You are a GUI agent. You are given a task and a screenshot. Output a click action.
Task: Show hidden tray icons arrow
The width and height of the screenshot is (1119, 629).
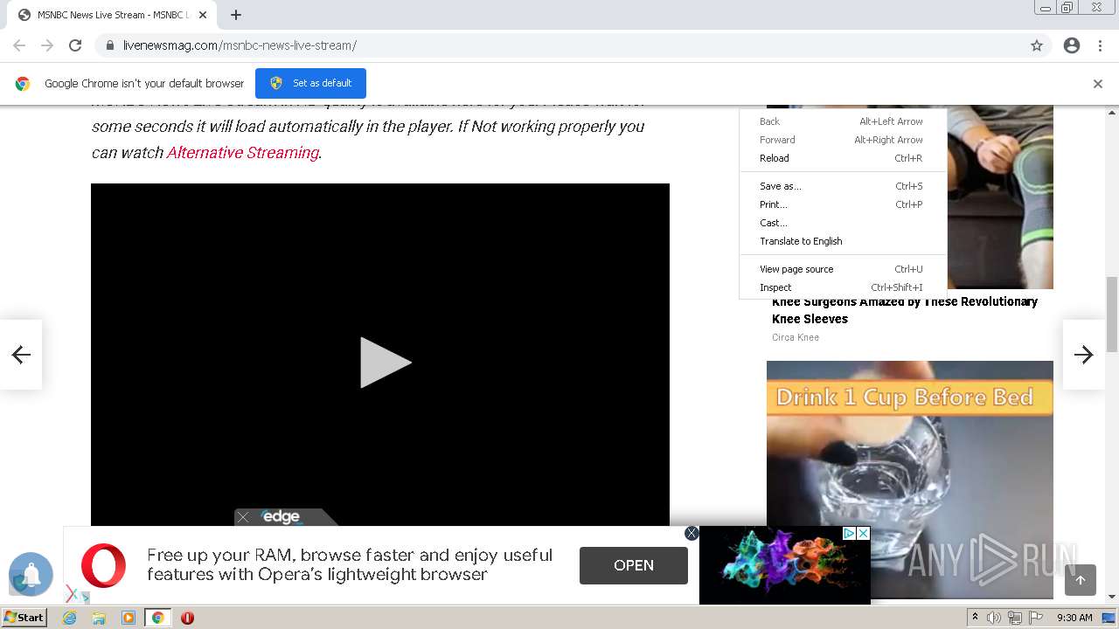(975, 618)
